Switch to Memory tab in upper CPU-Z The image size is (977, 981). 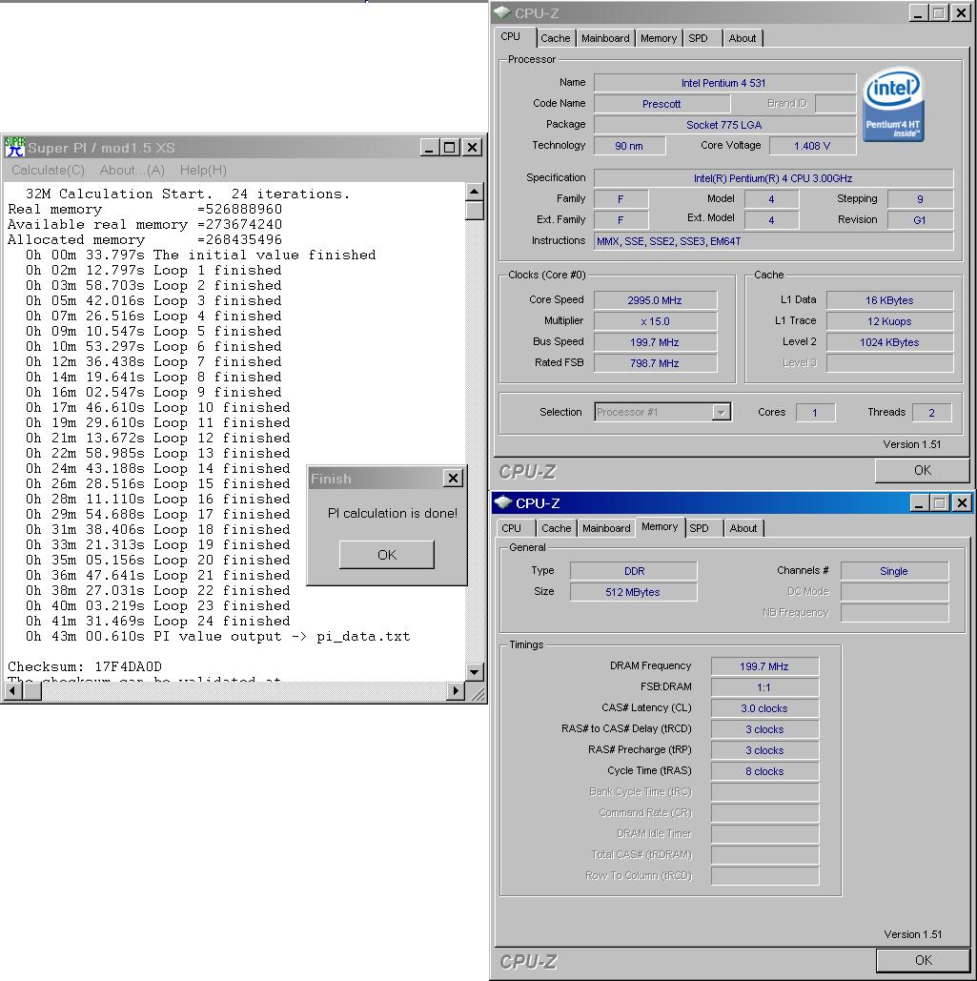pos(659,38)
